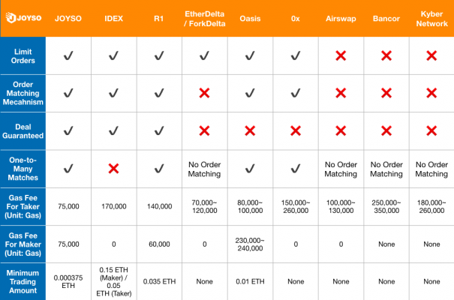Click the checkmark for JOYSO Limit Orders
The image size is (454, 300).
point(68,55)
